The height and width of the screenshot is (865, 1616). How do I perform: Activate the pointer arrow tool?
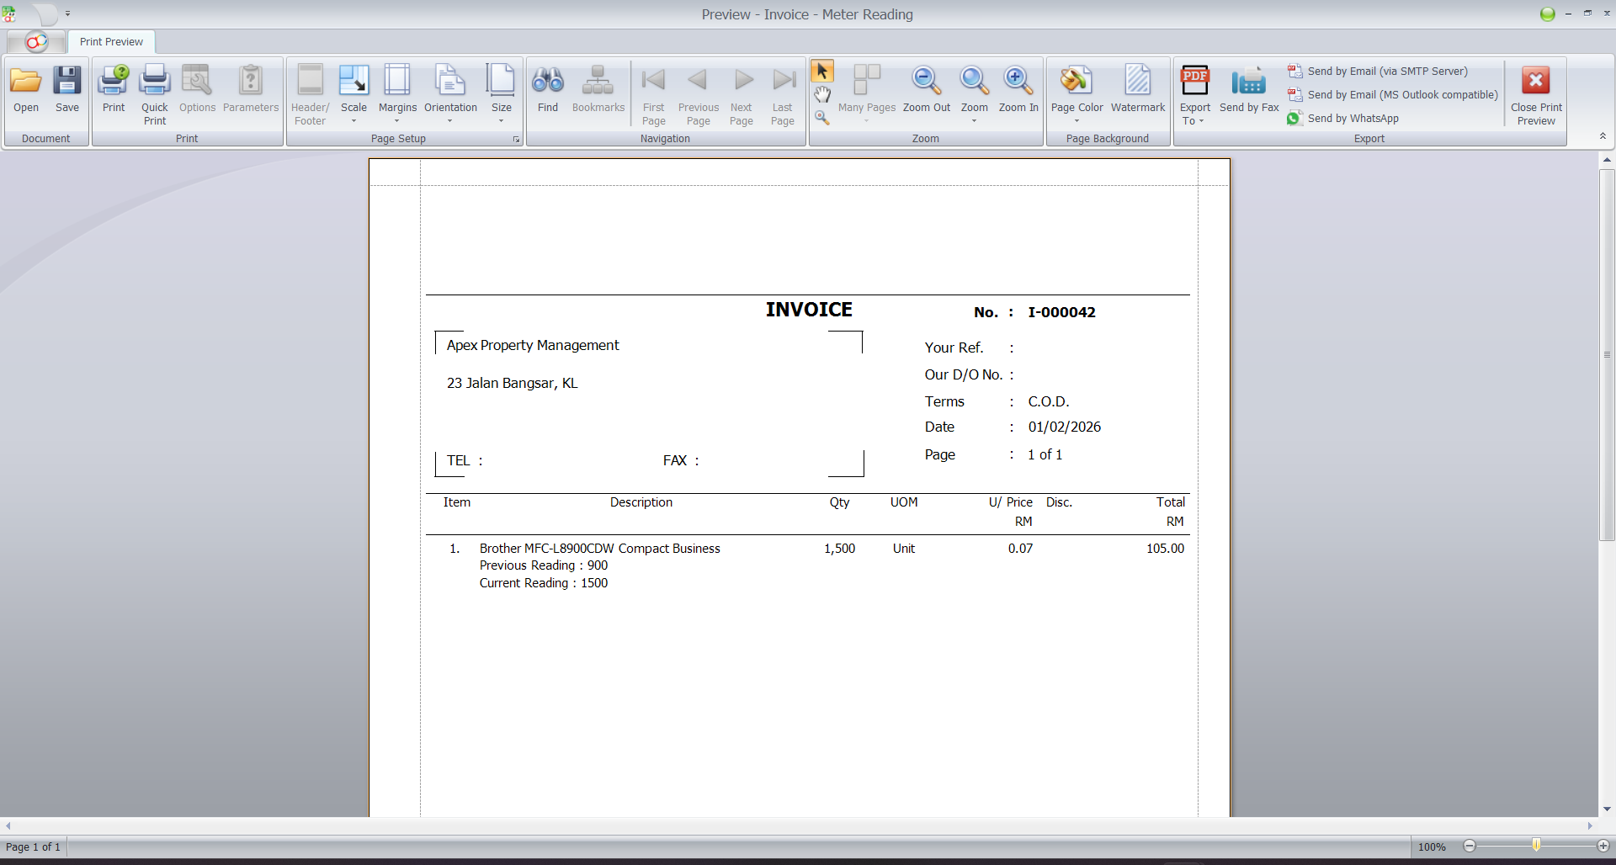click(822, 72)
